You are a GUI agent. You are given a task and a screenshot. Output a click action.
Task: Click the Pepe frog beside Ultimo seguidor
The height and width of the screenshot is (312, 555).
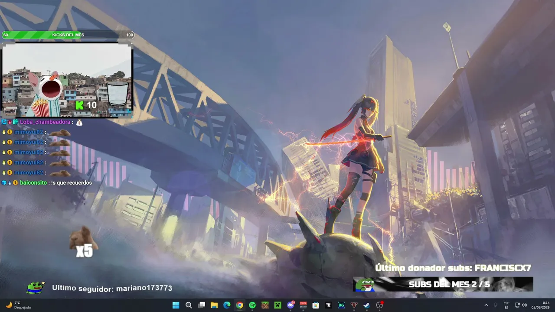tap(35, 287)
